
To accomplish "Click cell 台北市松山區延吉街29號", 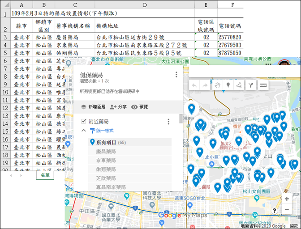I will click(145, 37).
